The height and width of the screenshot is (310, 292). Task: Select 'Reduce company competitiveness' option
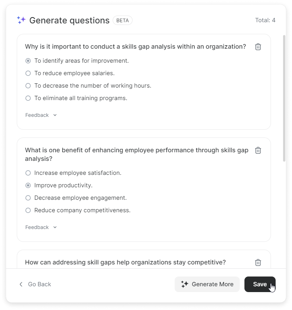pyautogui.click(x=28, y=210)
